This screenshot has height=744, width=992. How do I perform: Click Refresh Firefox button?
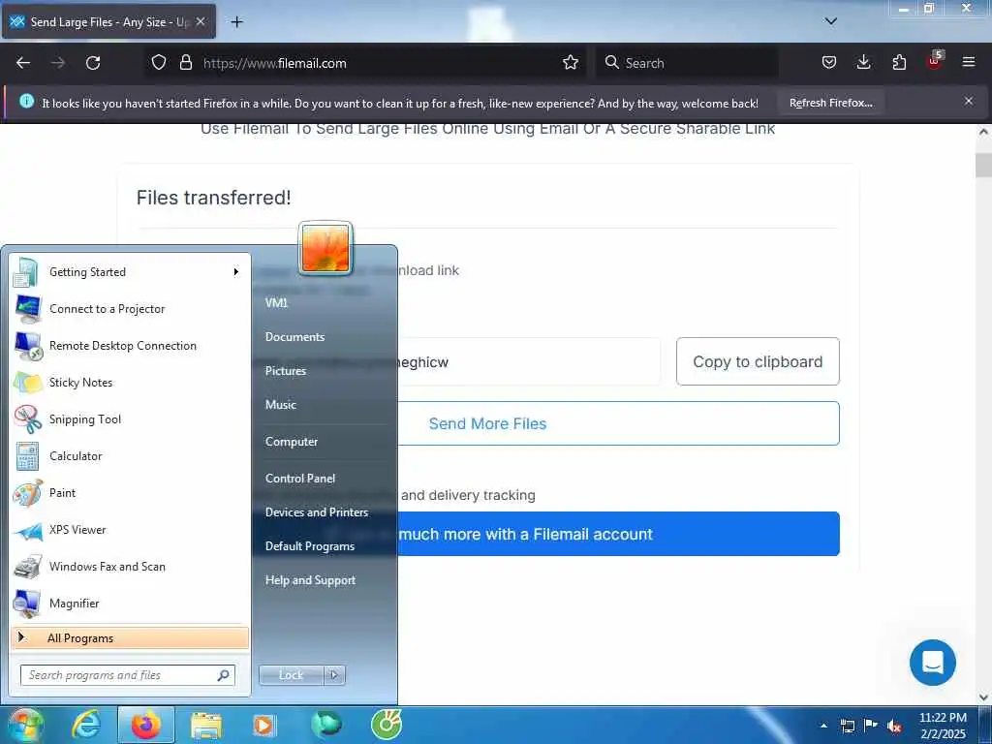[830, 103]
